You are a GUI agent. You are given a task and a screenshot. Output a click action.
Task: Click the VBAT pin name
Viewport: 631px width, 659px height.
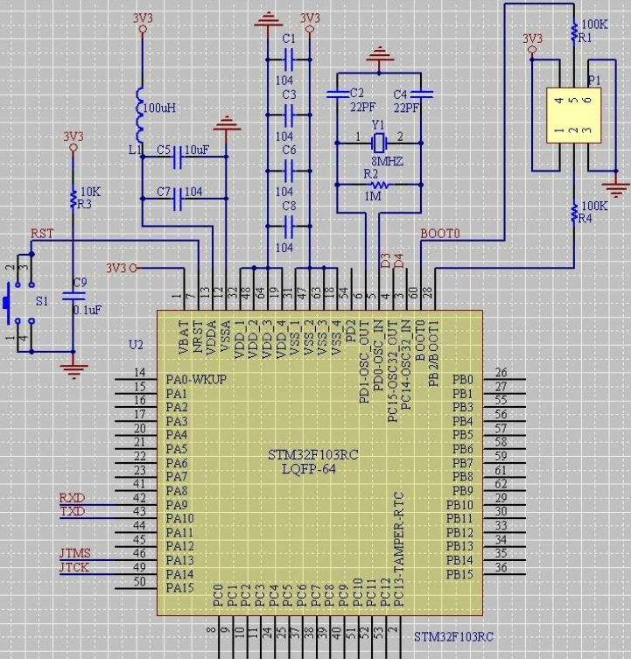point(184,337)
